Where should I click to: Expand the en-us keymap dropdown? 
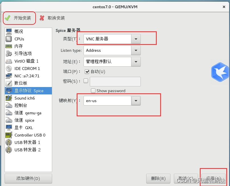coord(136,101)
